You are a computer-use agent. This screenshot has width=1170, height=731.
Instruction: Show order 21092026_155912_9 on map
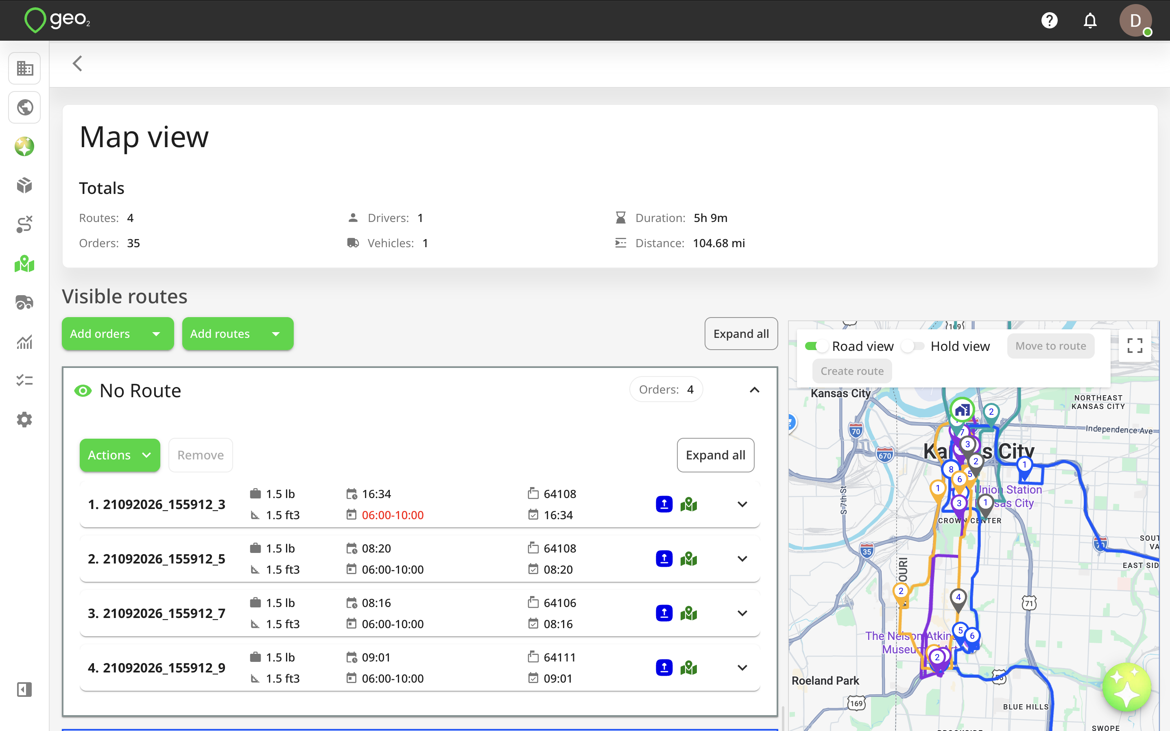(x=689, y=668)
